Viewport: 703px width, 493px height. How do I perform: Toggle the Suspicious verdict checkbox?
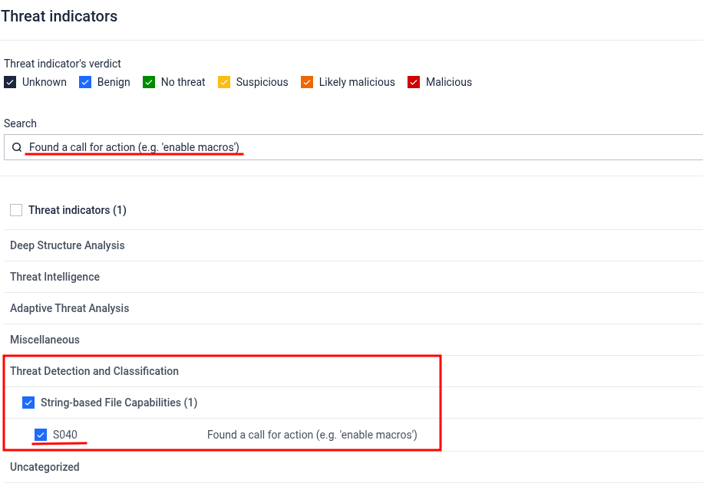224,82
